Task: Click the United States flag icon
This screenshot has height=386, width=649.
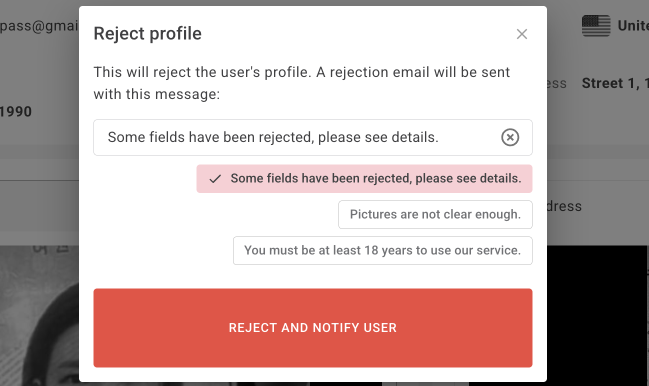Action: tap(596, 25)
